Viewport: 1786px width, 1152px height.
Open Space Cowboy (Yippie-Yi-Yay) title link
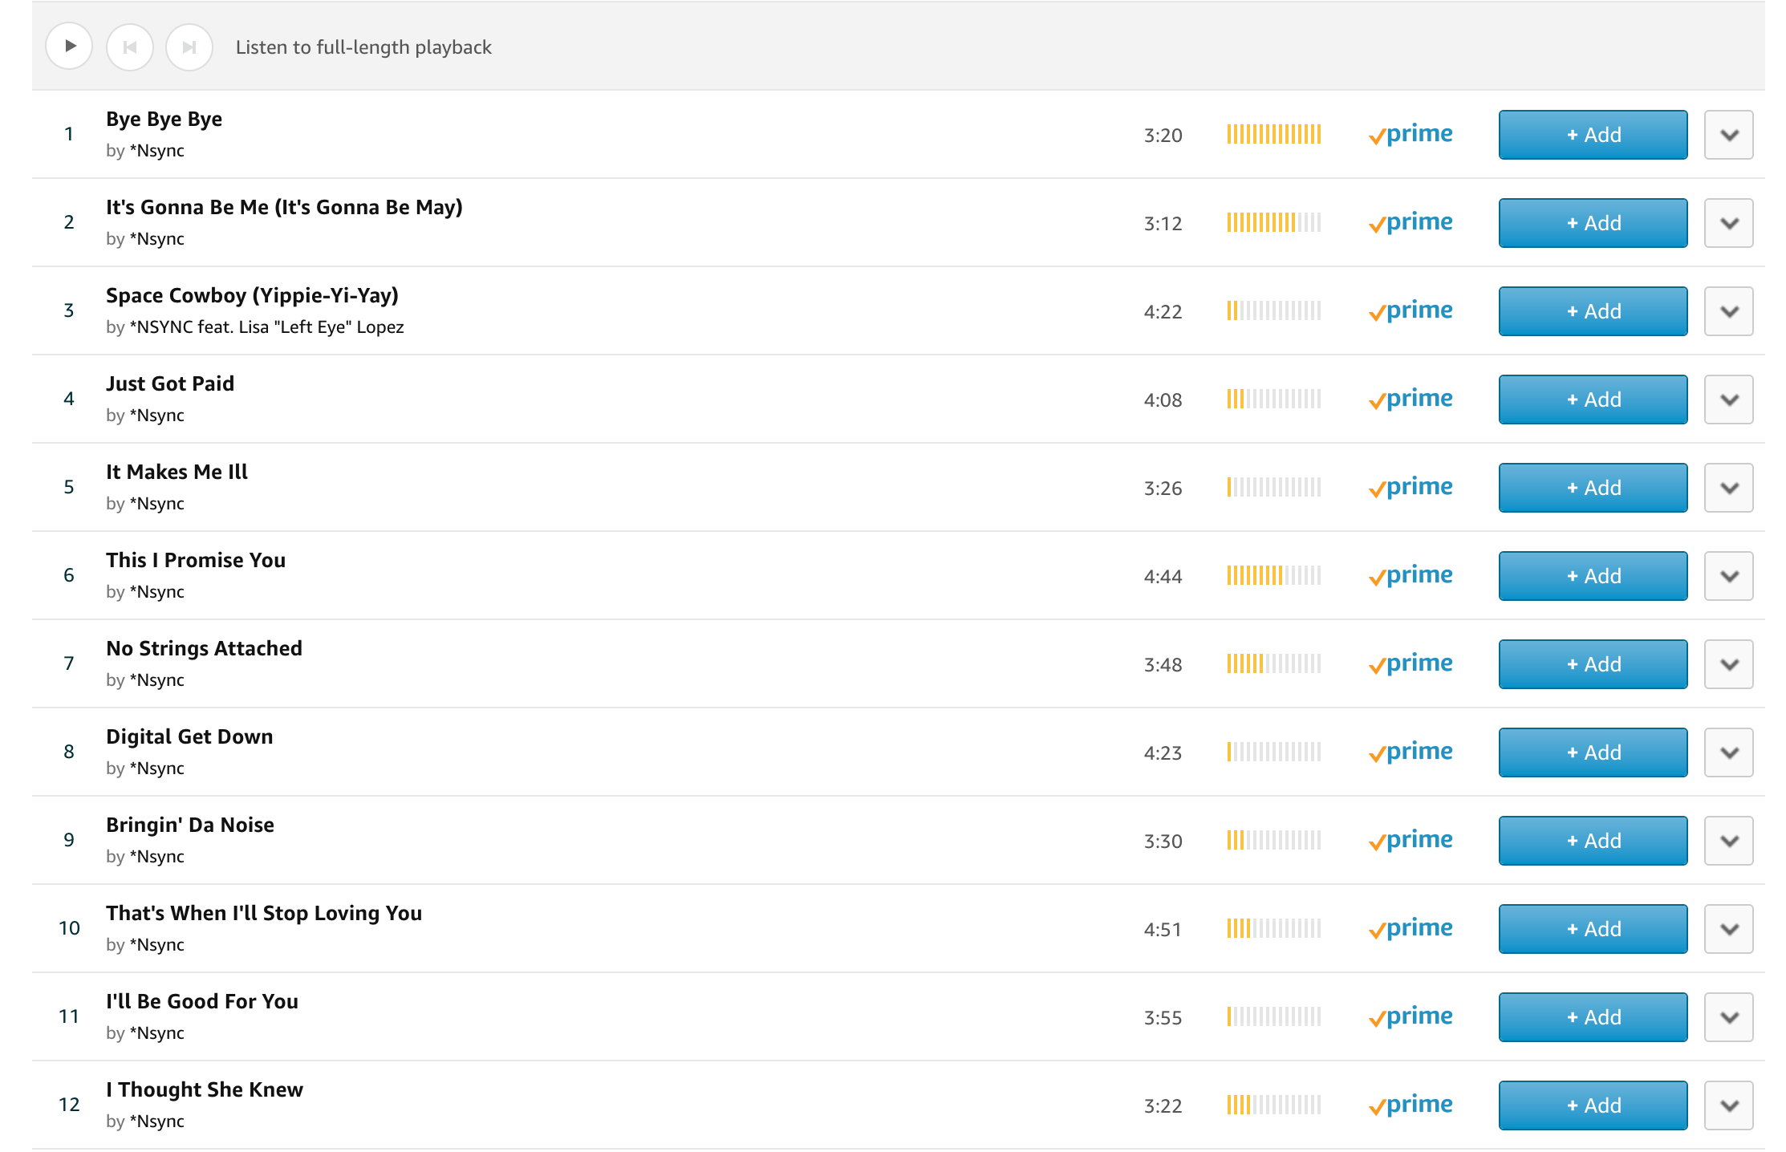point(253,296)
